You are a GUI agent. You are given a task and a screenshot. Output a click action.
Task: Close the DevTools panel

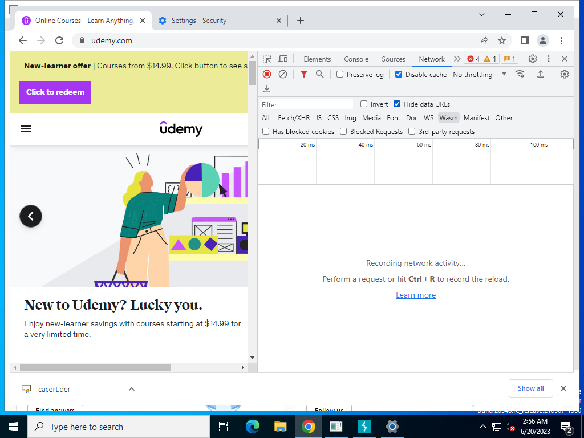pyautogui.click(x=564, y=59)
